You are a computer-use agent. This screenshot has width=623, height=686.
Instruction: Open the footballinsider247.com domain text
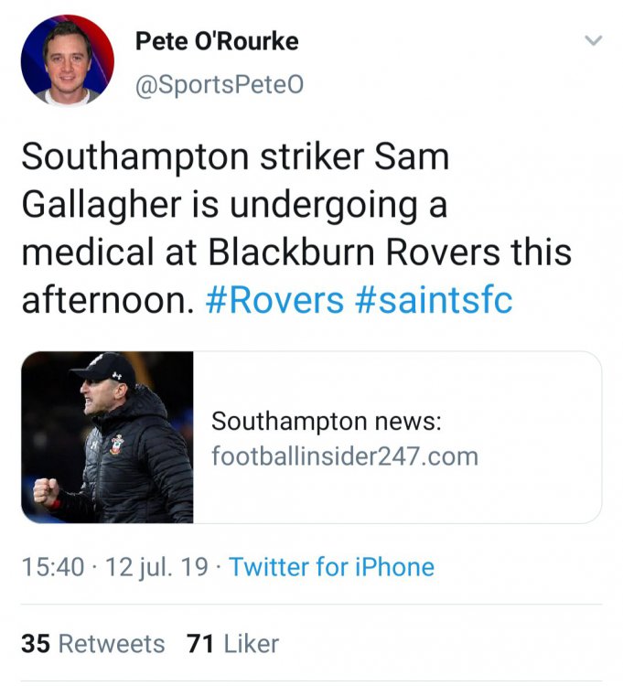tap(345, 455)
